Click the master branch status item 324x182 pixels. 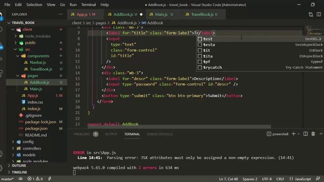(7, 179)
